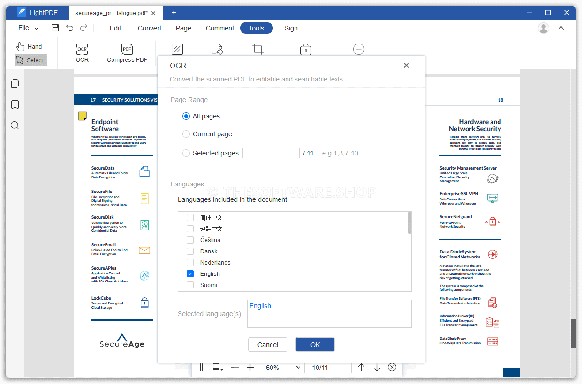Click the 10/11 page number field
The width and height of the screenshot is (582, 384).
tap(330, 368)
